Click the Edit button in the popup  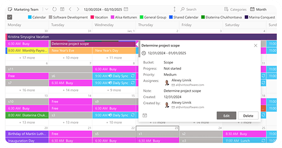226,116
